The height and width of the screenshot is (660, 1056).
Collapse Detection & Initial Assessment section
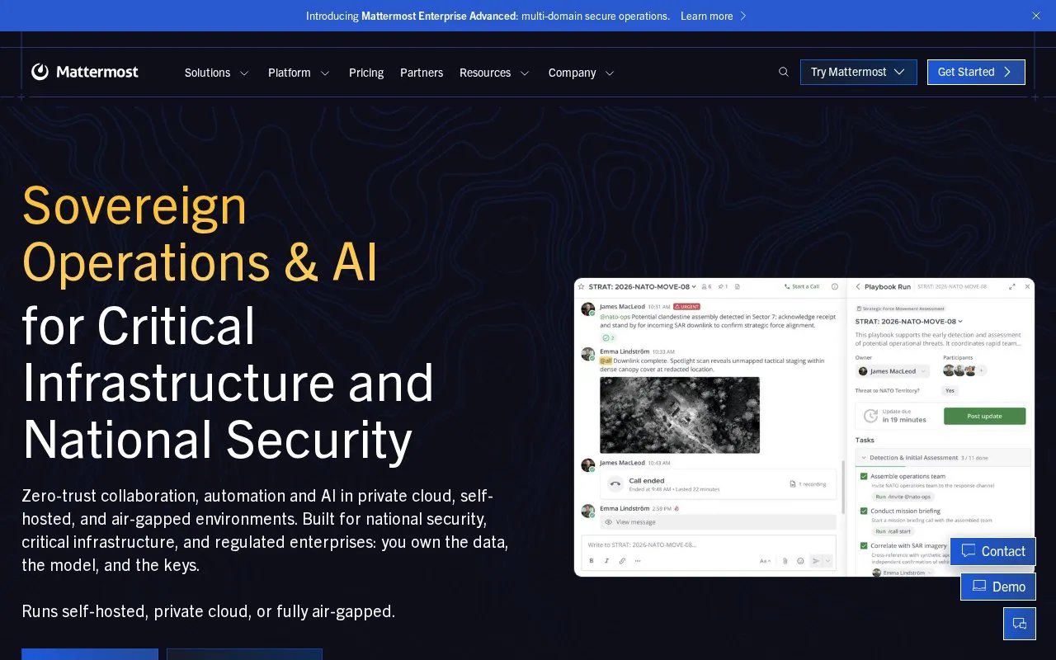click(x=865, y=457)
